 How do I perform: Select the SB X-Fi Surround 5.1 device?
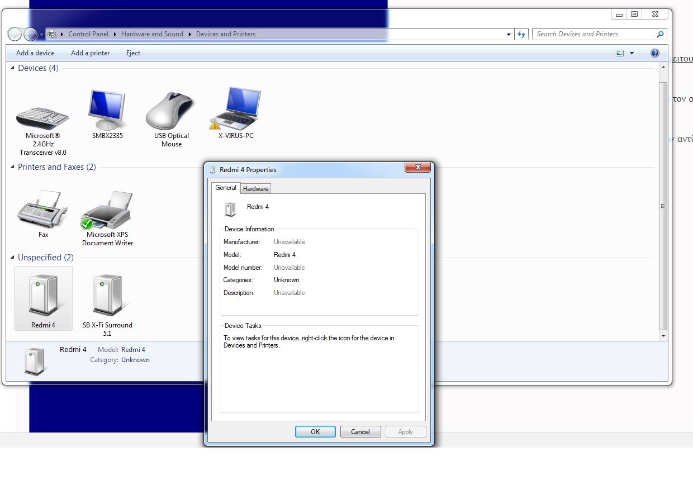107,305
